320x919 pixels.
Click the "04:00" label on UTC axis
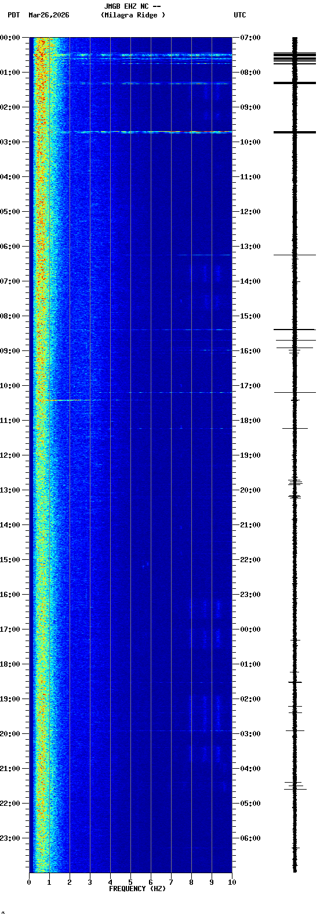coord(250,769)
